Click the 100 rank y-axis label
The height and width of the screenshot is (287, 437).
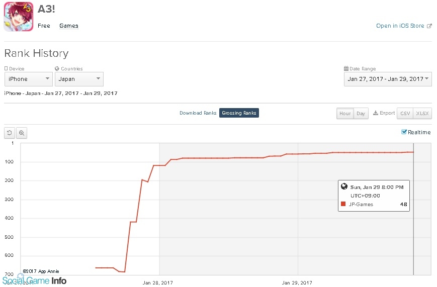[x=9, y=162]
